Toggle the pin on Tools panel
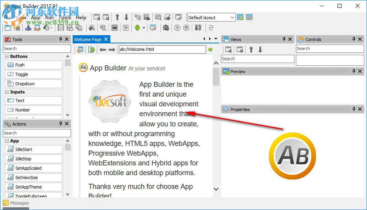367x210 pixels. [60, 39]
